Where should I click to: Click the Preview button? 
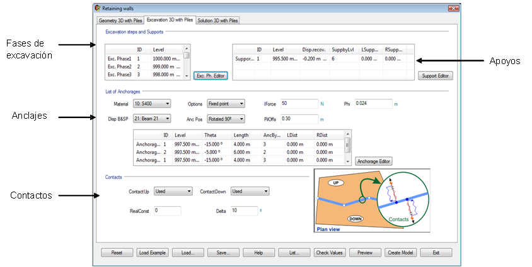(x=365, y=253)
